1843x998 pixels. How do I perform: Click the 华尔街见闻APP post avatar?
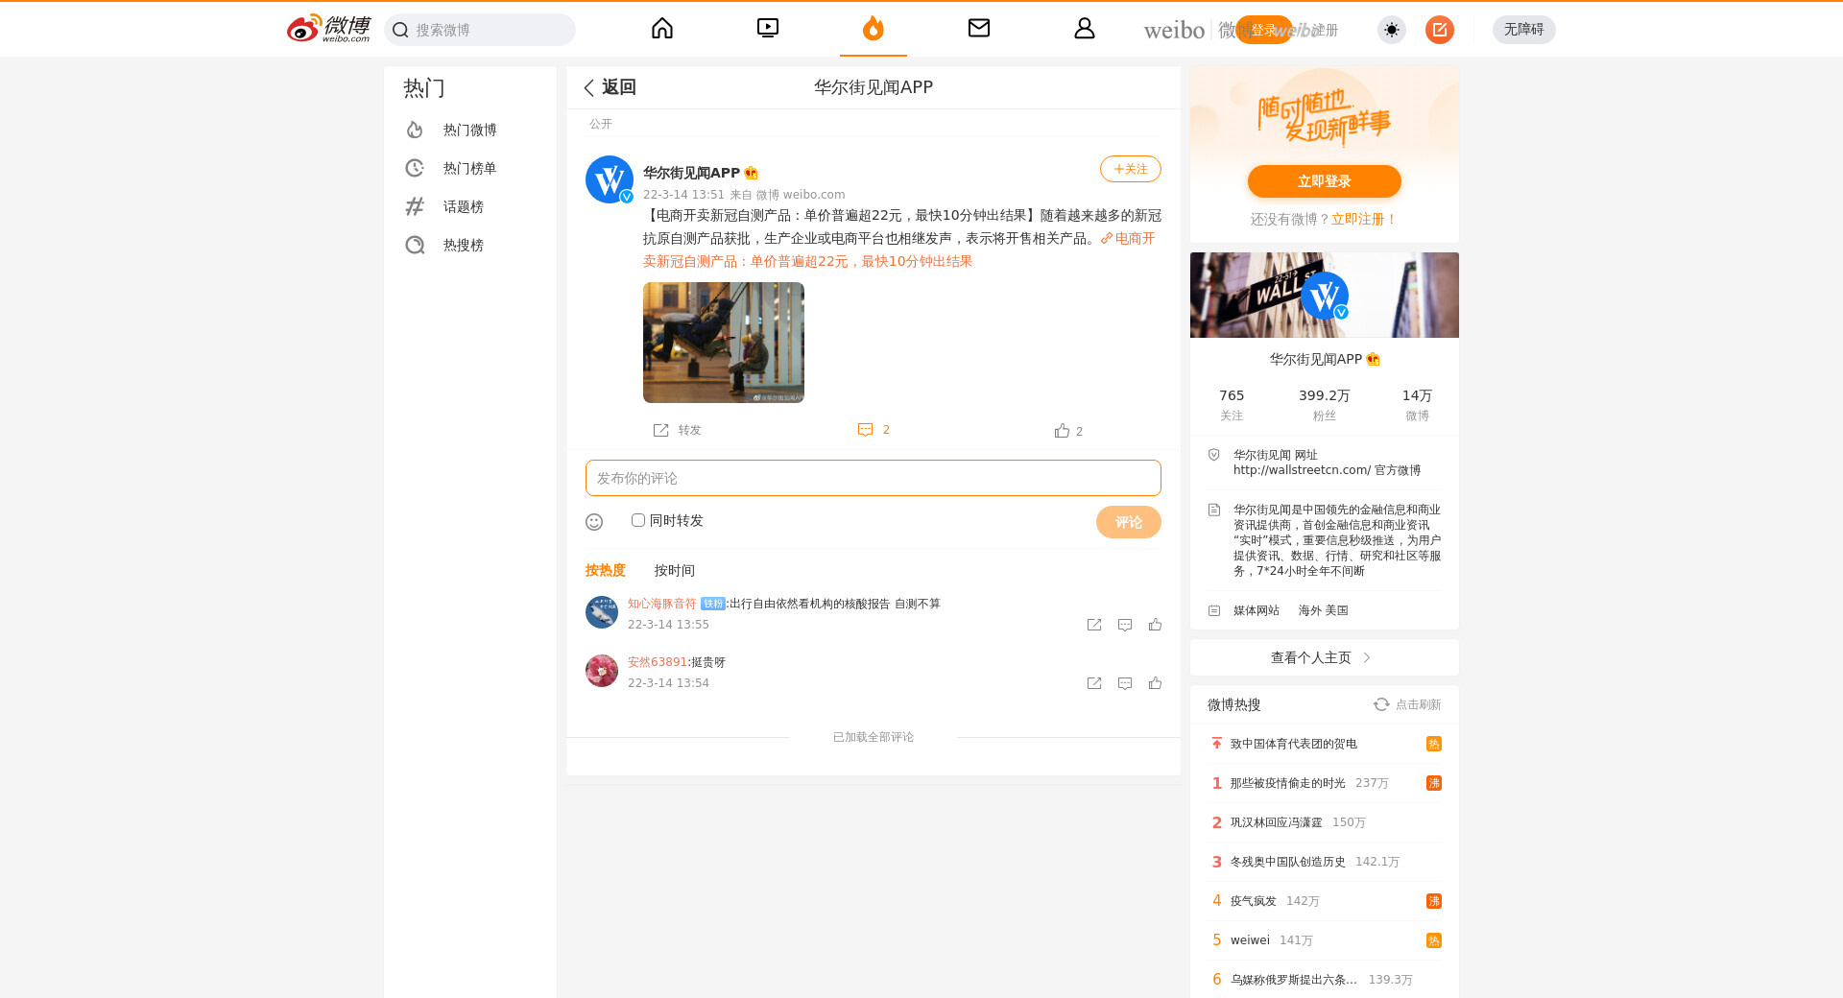(610, 179)
